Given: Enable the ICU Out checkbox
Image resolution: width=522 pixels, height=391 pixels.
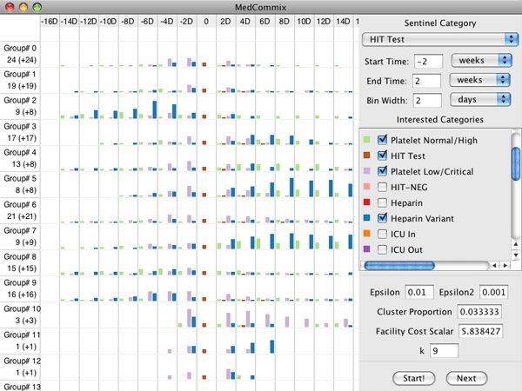Looking at the screenshot, I should (x=382, y=249).
